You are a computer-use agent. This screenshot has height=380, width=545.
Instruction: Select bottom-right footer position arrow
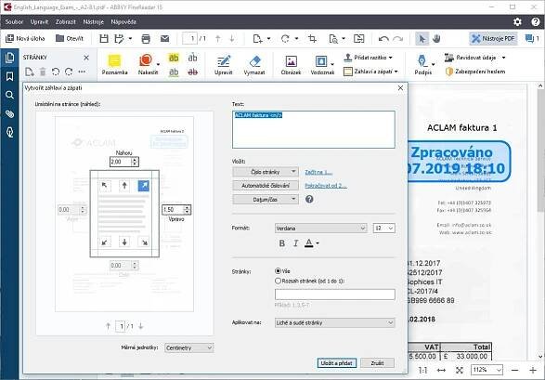point(144,242)
